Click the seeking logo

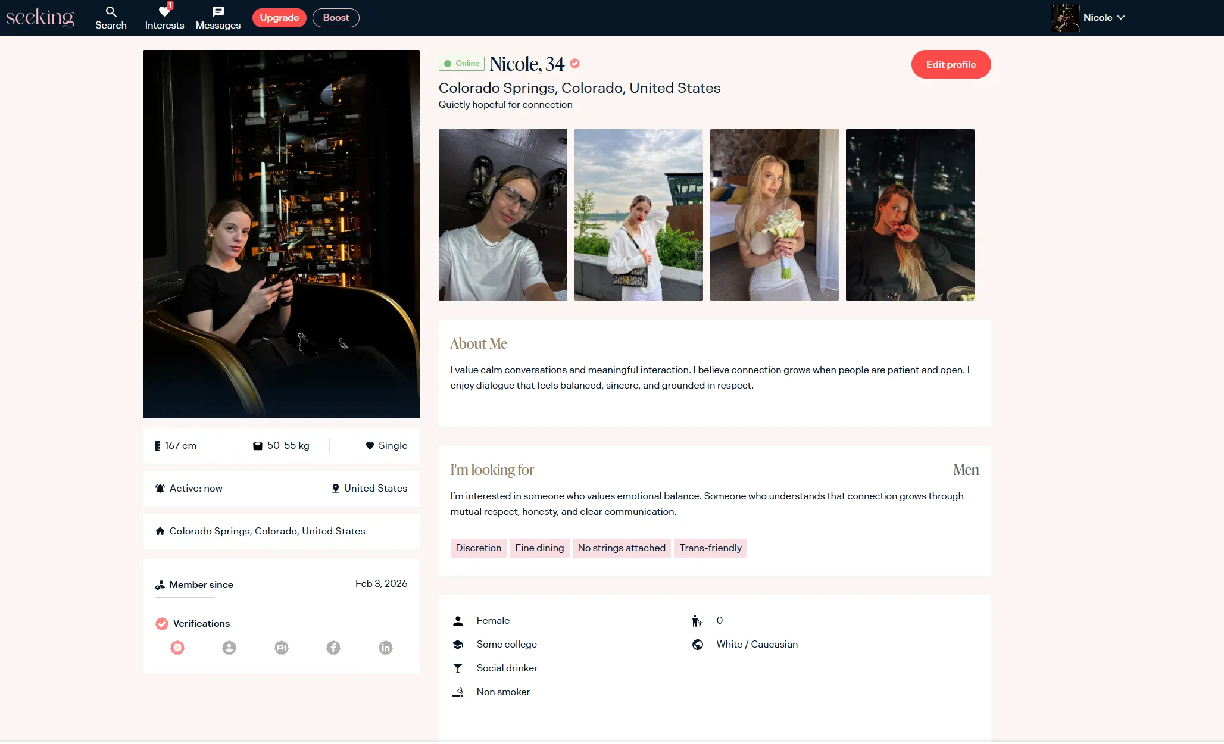(x=40, y=18)
